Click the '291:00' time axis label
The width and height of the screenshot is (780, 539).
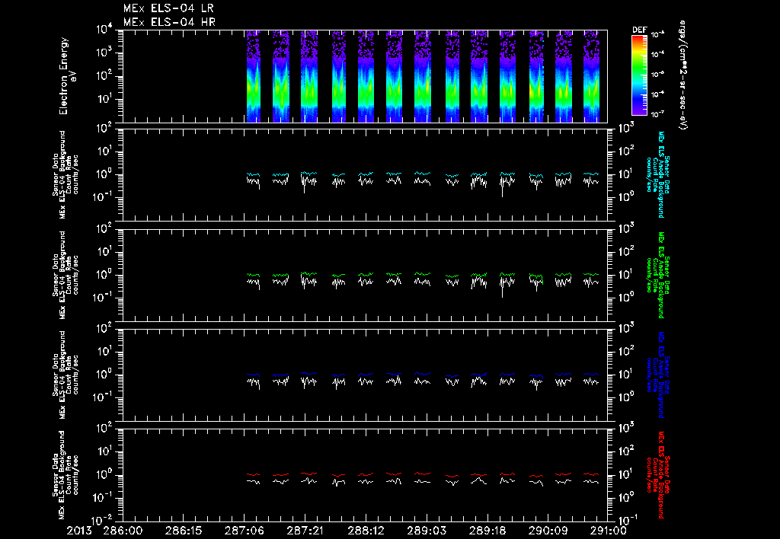pyautogui.click(x=607, y=531)
